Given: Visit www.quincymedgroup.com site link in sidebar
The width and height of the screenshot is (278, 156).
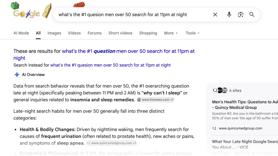Looking at the screenshot, I should [x=241, y=128].
